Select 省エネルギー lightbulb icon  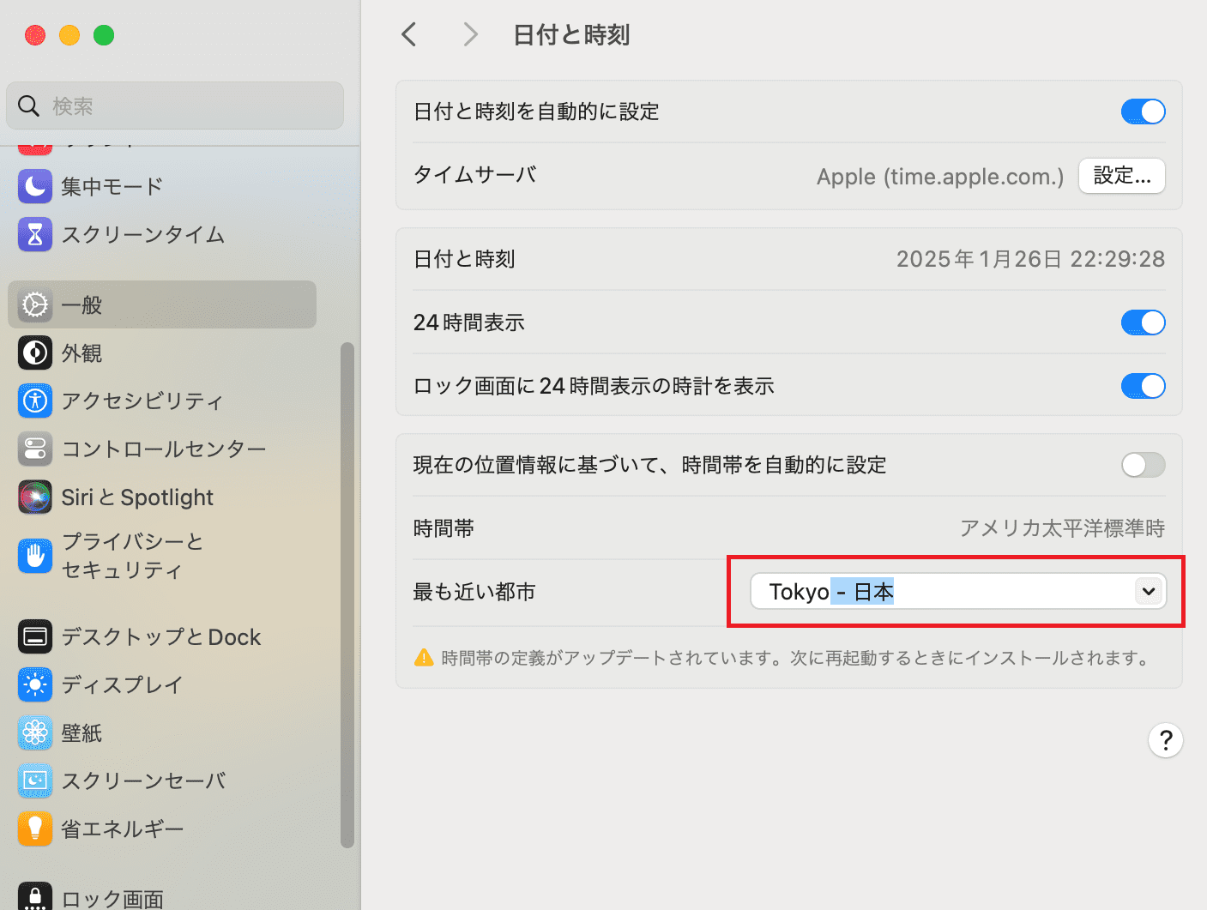coord(35,829)
